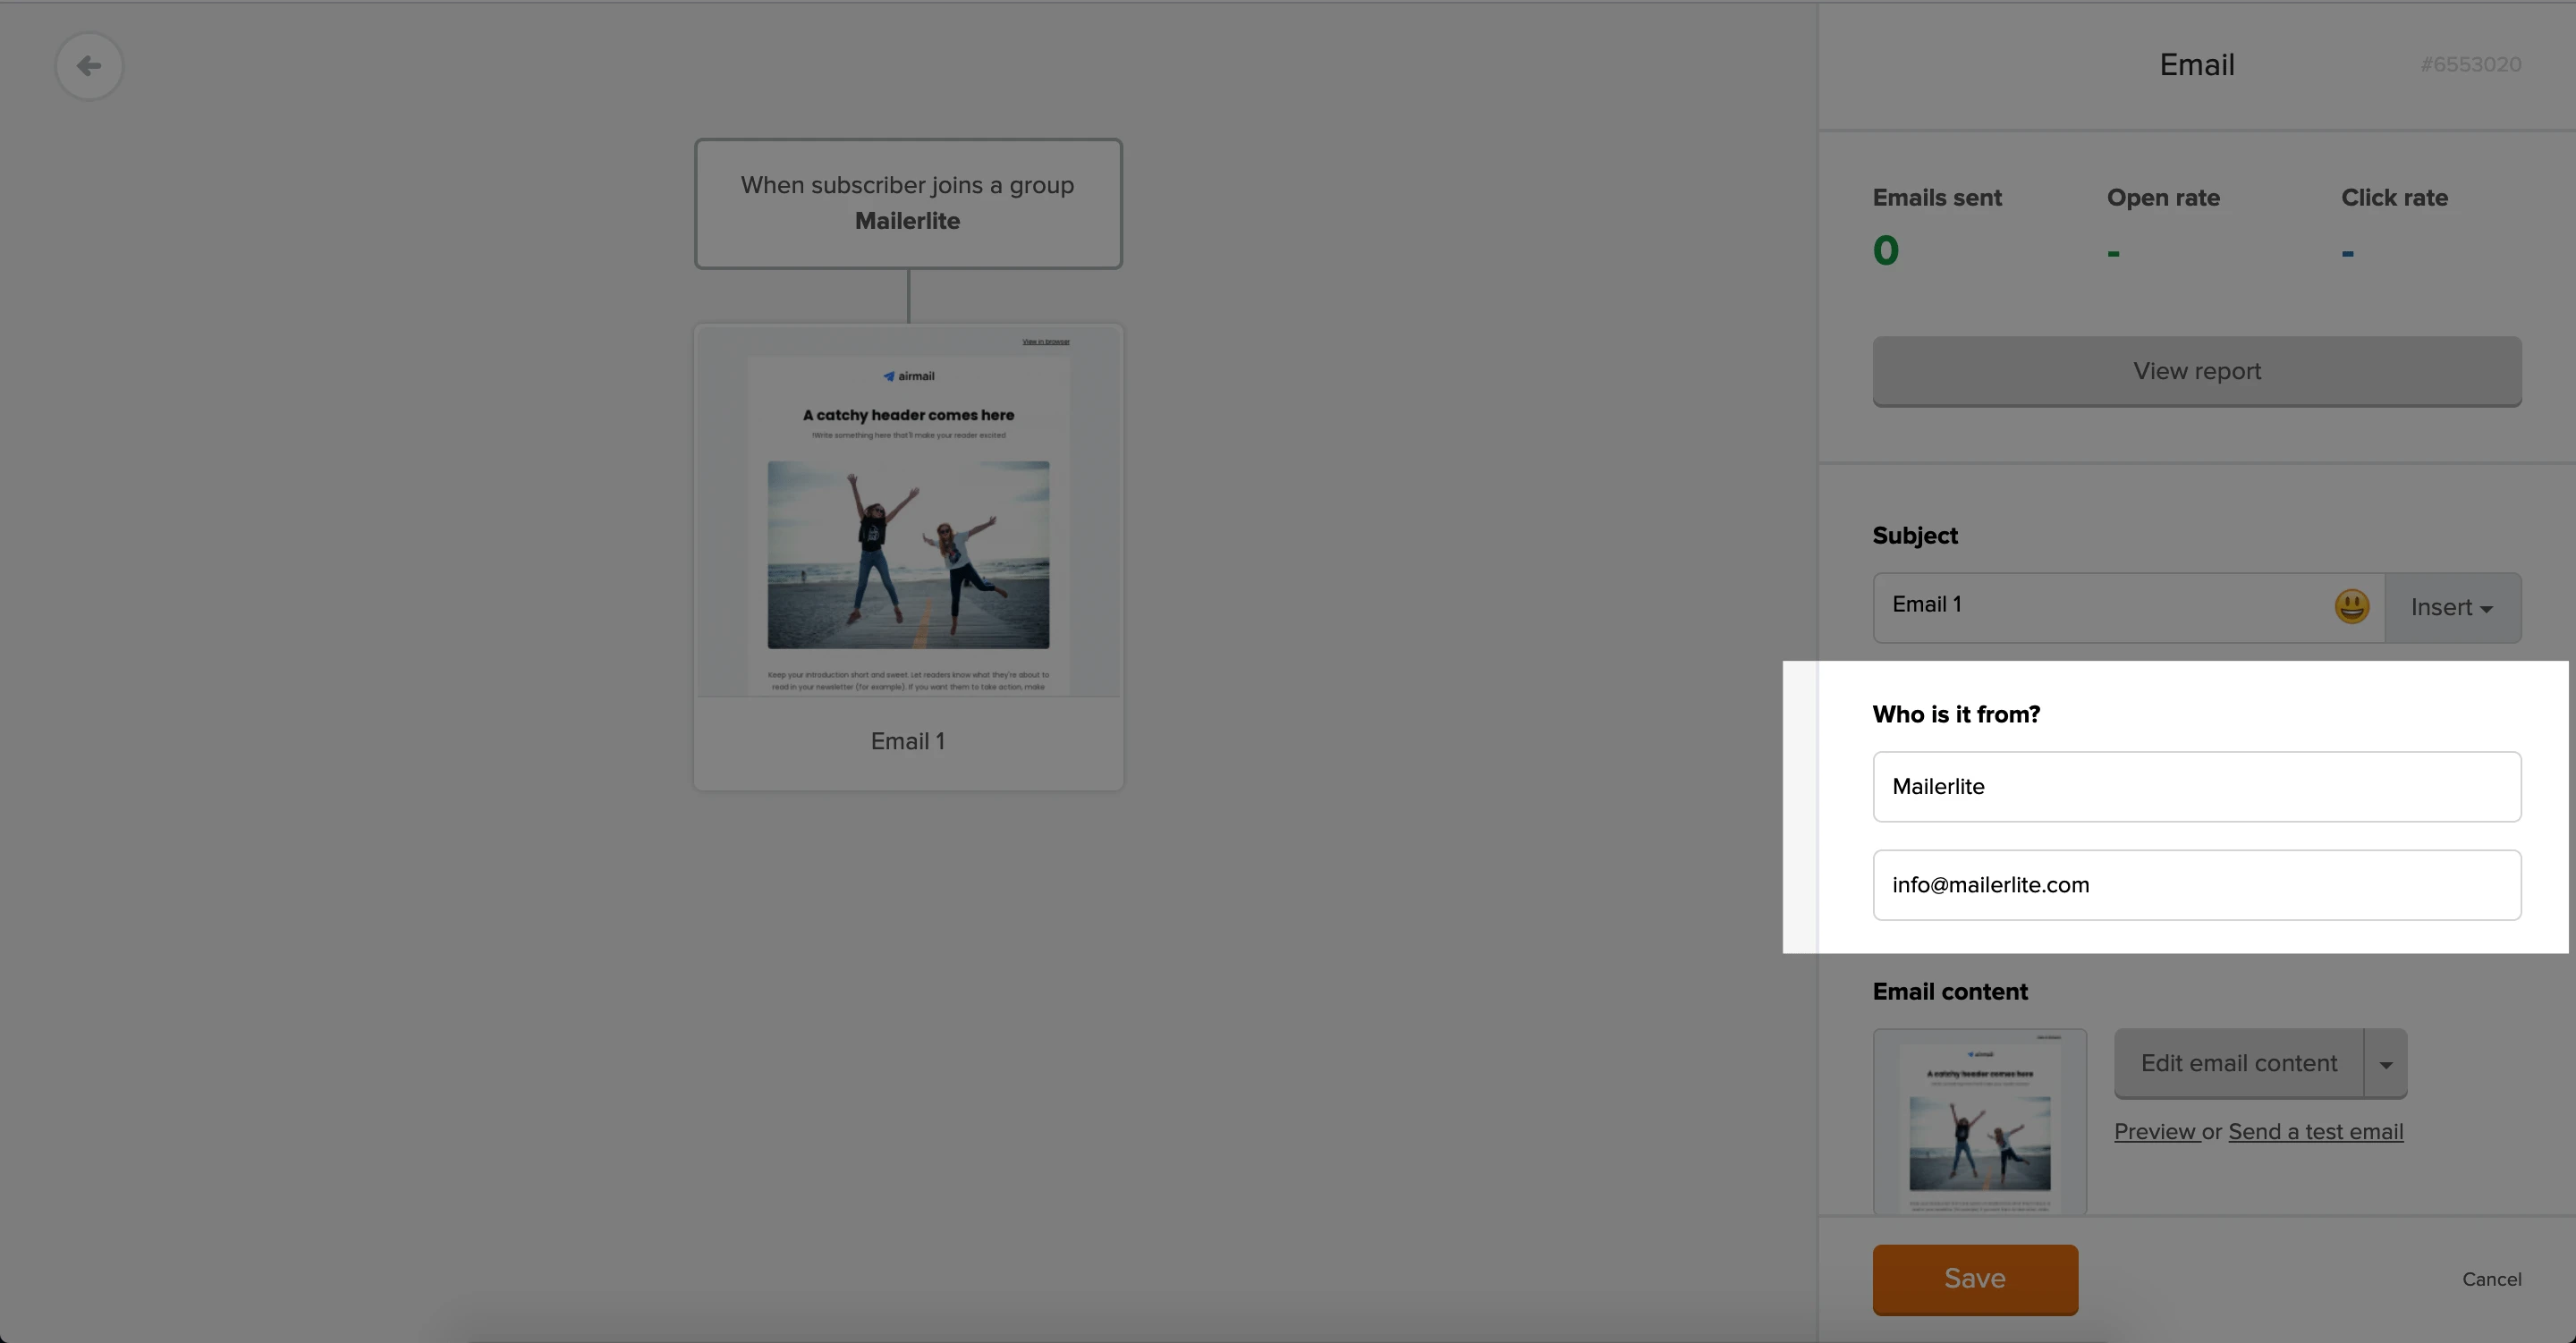Click the email content thumbnail preview

pyautogui.click(x=1979, y=1122)
